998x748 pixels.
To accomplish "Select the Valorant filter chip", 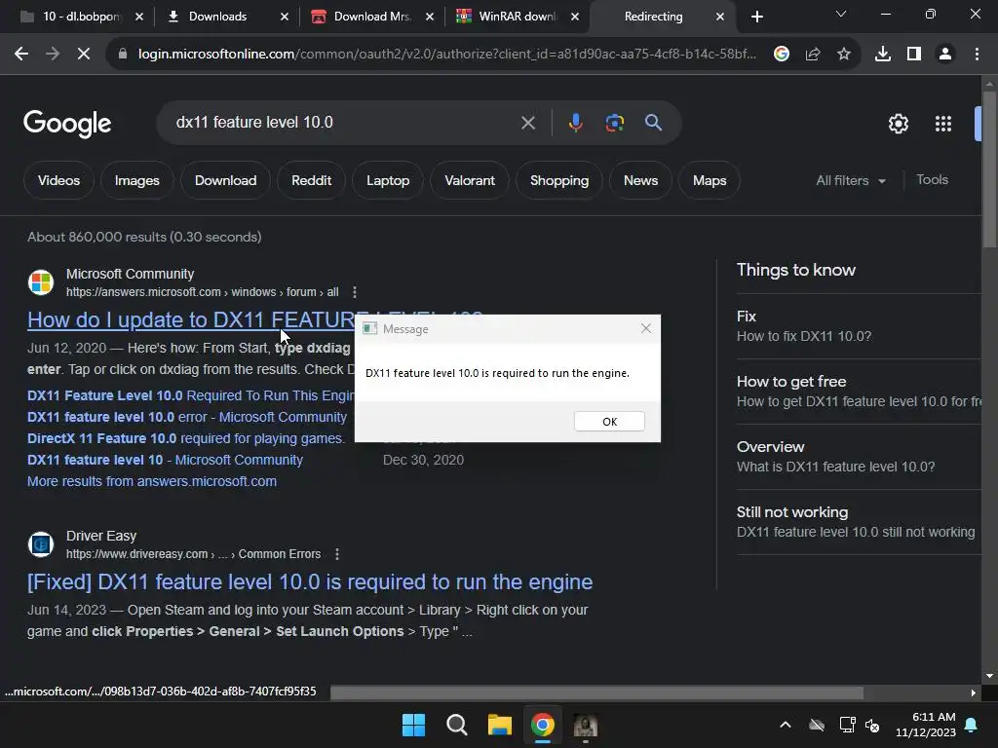I will (470, 180).
